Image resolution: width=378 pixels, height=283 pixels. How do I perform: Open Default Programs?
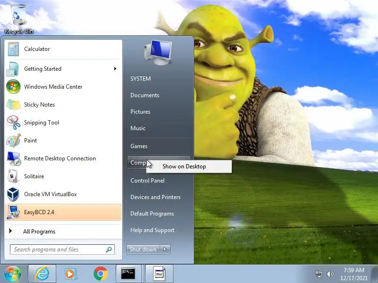152,214
